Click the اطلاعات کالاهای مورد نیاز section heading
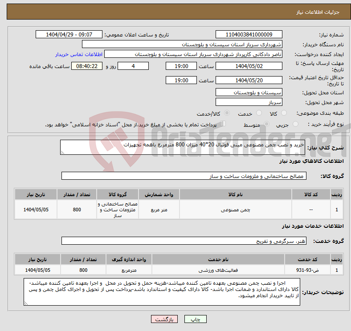This screenshot has height=331, width=351. (x=311, y=161)
